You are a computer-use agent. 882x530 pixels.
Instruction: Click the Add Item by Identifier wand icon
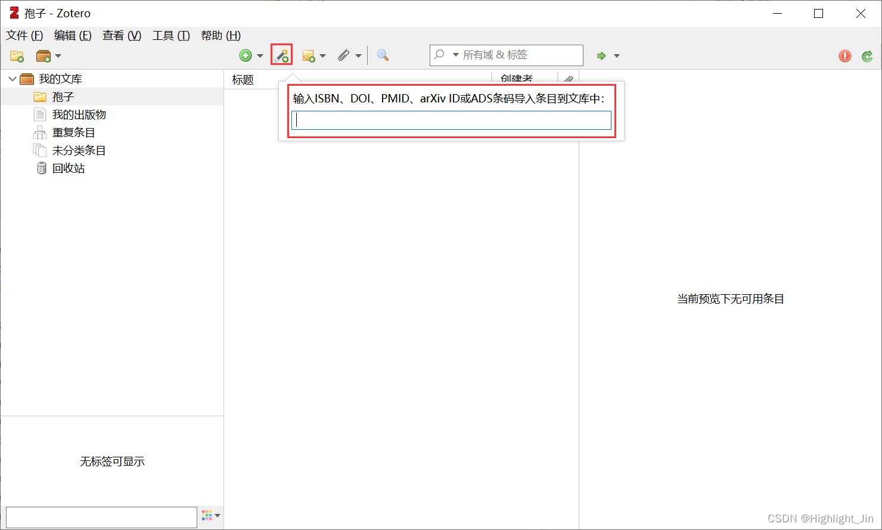tap(281, 55)
